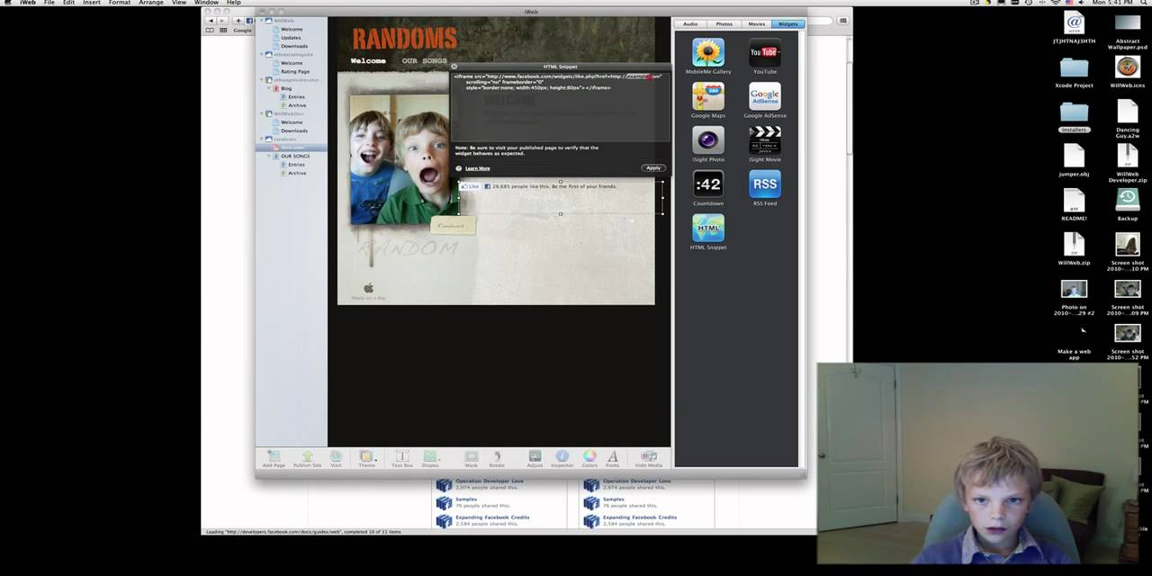Insert a Text Box from the toolbar
1152x576 pixels.
402,458
